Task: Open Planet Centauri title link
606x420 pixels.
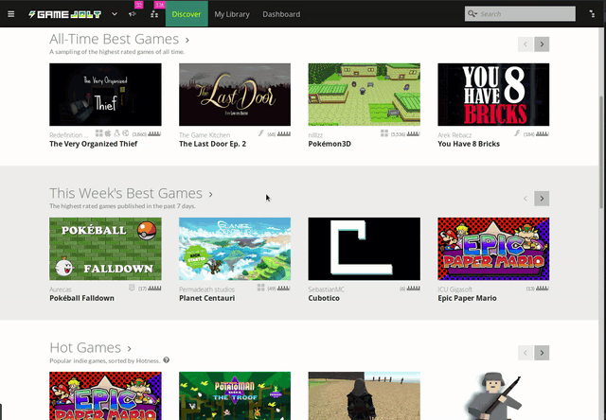Action: [x=206, y=298]
